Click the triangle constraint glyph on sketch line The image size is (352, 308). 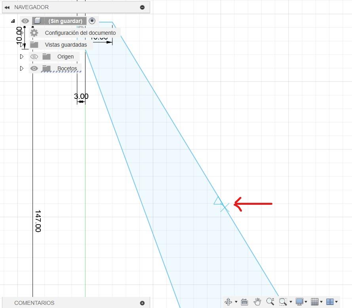click(x=218, y=200)
